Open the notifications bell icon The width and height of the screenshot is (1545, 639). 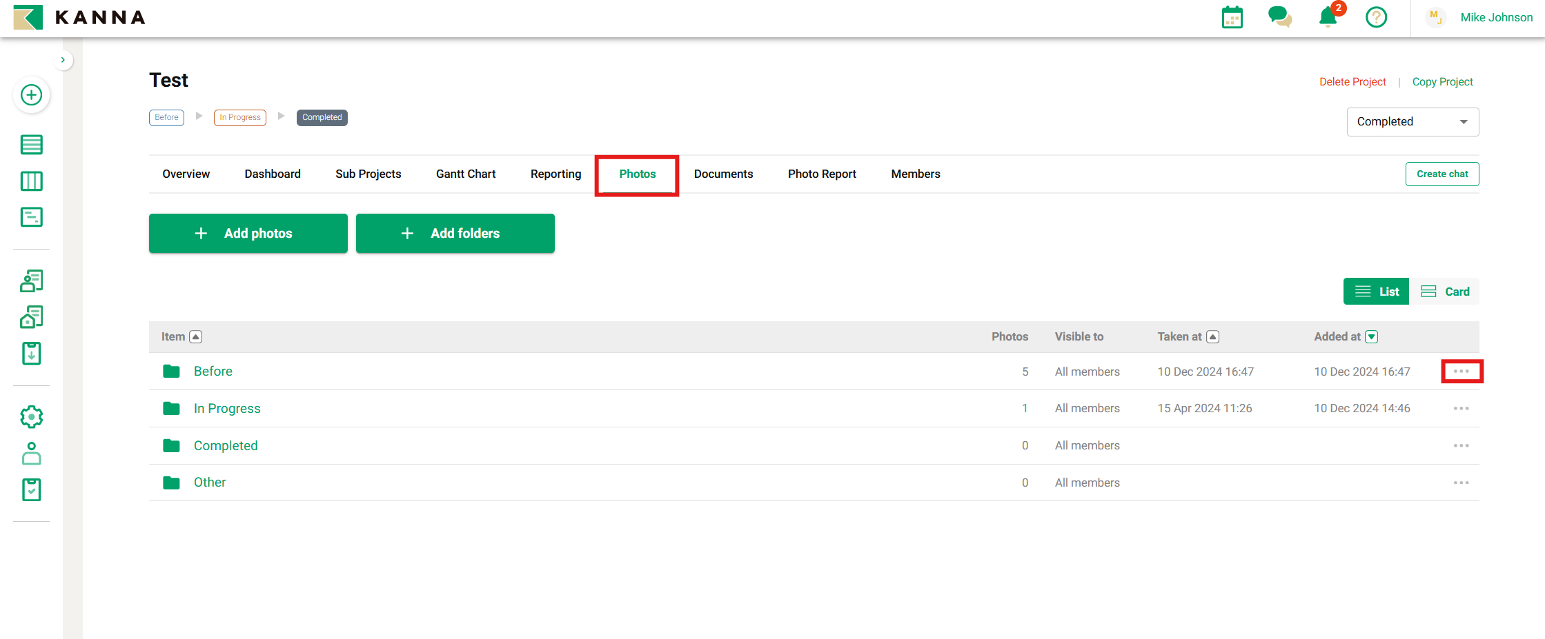coord(1328,17)
